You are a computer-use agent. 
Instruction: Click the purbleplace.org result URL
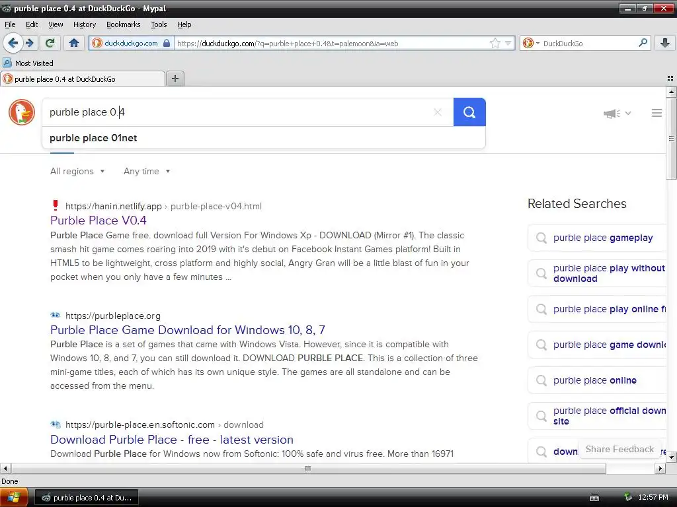point(113,316)
